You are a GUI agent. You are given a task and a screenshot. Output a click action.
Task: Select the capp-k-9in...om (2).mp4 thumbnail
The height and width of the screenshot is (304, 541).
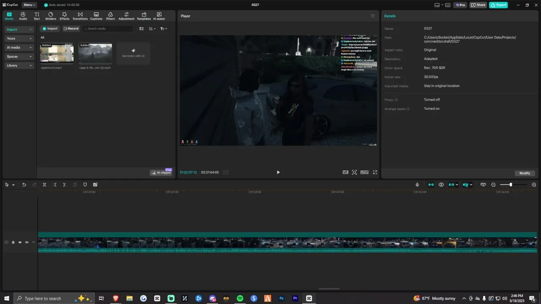click(x=95, y=54)
